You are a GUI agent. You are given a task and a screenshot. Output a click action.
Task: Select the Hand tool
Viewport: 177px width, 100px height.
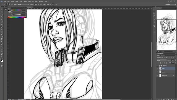click(x=2, y=54)
